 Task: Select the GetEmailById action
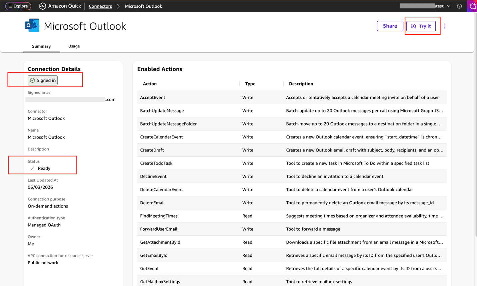[154, 255]
